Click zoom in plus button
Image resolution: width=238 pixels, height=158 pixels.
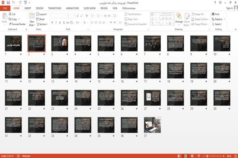tap(224, 156)
